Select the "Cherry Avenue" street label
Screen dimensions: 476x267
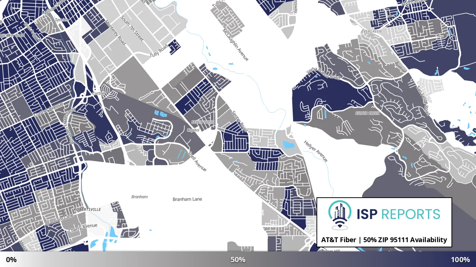[83, 228]
